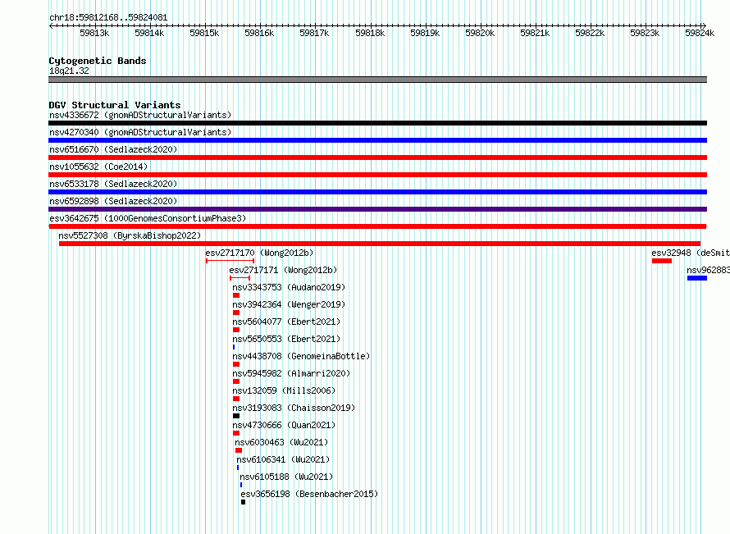This screenshot has width=730, height=534.
Task: Click black block under esv3656198 Besenbacher2015
Action: (243, 502)
